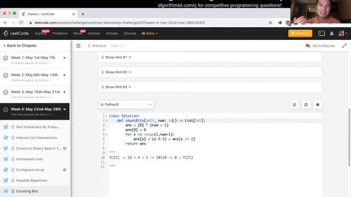This screenshot has height=197, width=351.
Task: Open the Counting Bits problem
Action: point(27,191)
